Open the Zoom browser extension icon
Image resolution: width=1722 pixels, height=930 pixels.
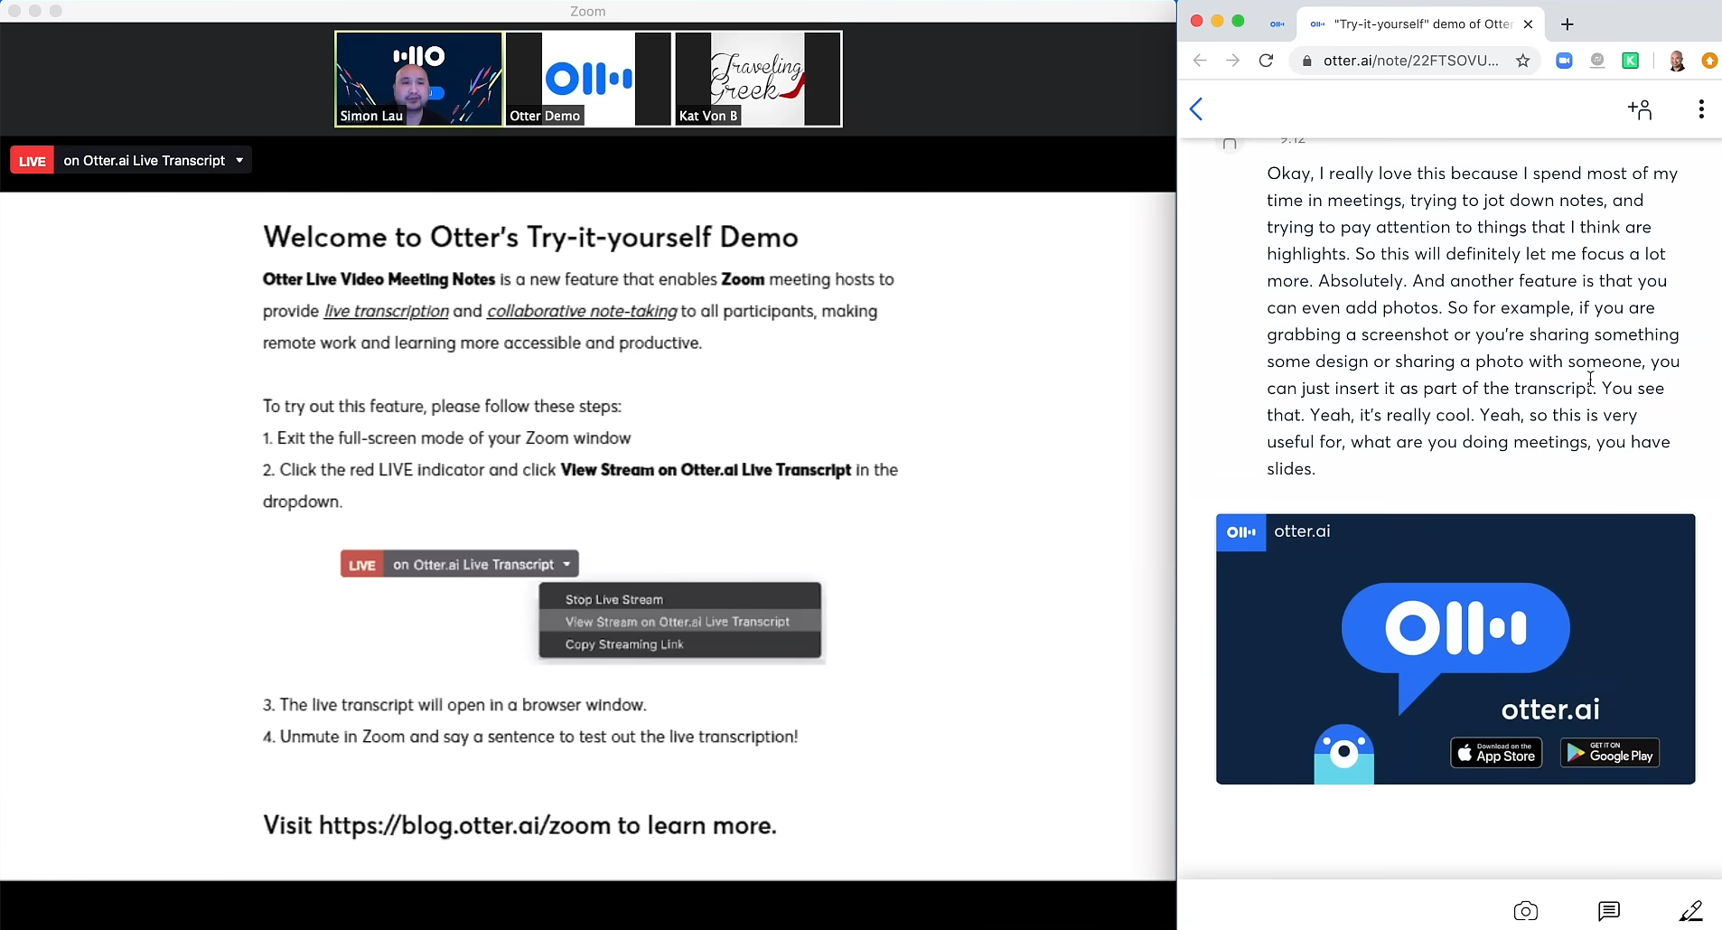[x=1564, y=61]
